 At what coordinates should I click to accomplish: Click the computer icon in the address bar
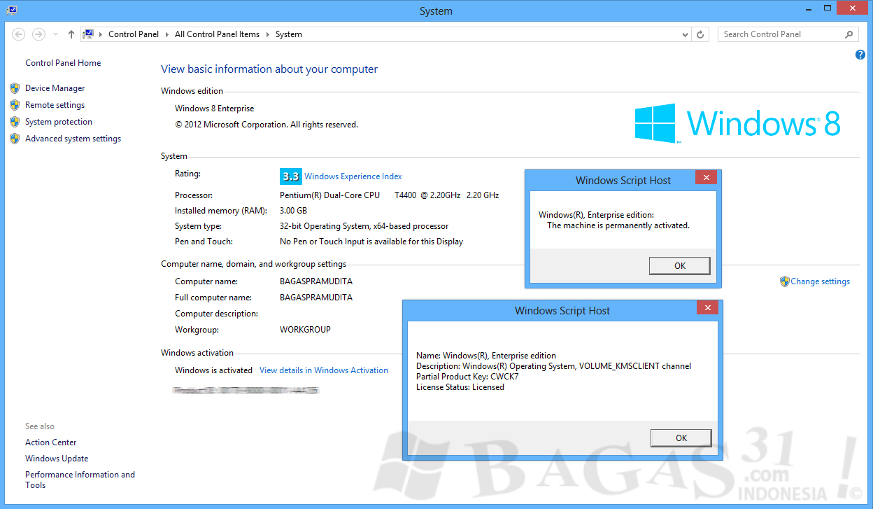pyautogui.click(x=89, y=34)
